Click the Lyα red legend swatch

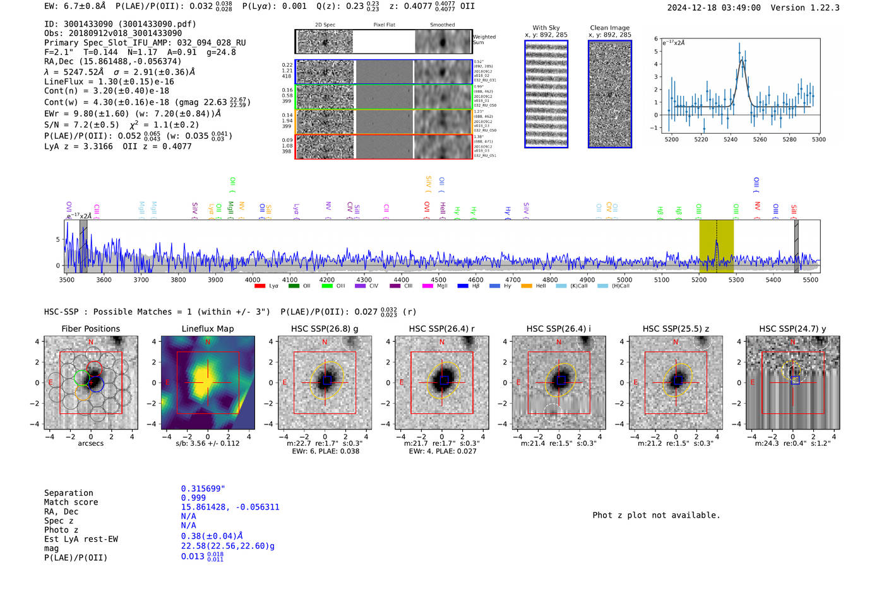[x=260, y=286]
